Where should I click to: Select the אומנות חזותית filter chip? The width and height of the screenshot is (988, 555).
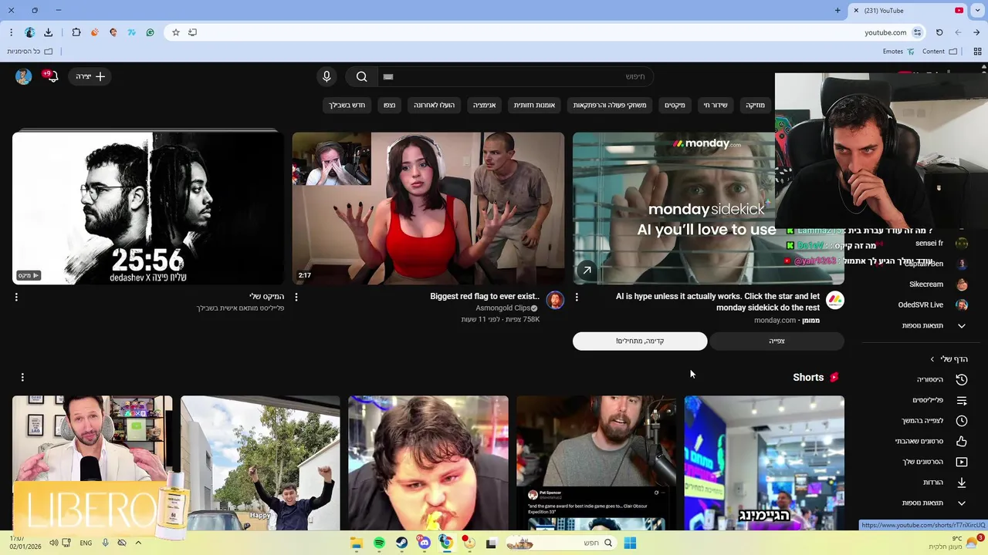534,105
